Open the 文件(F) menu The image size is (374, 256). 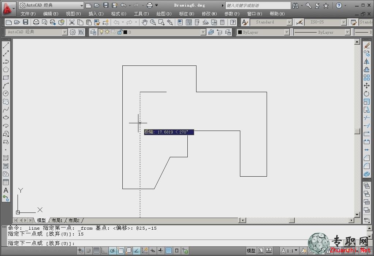pos(28,14)
